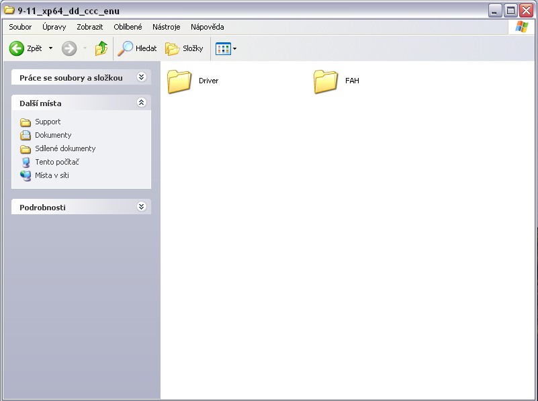
Task: Open Tento počítač link
Action: pos(57,162)
